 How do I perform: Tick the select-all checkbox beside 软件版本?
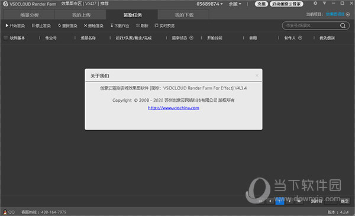(x=6, y=38)
